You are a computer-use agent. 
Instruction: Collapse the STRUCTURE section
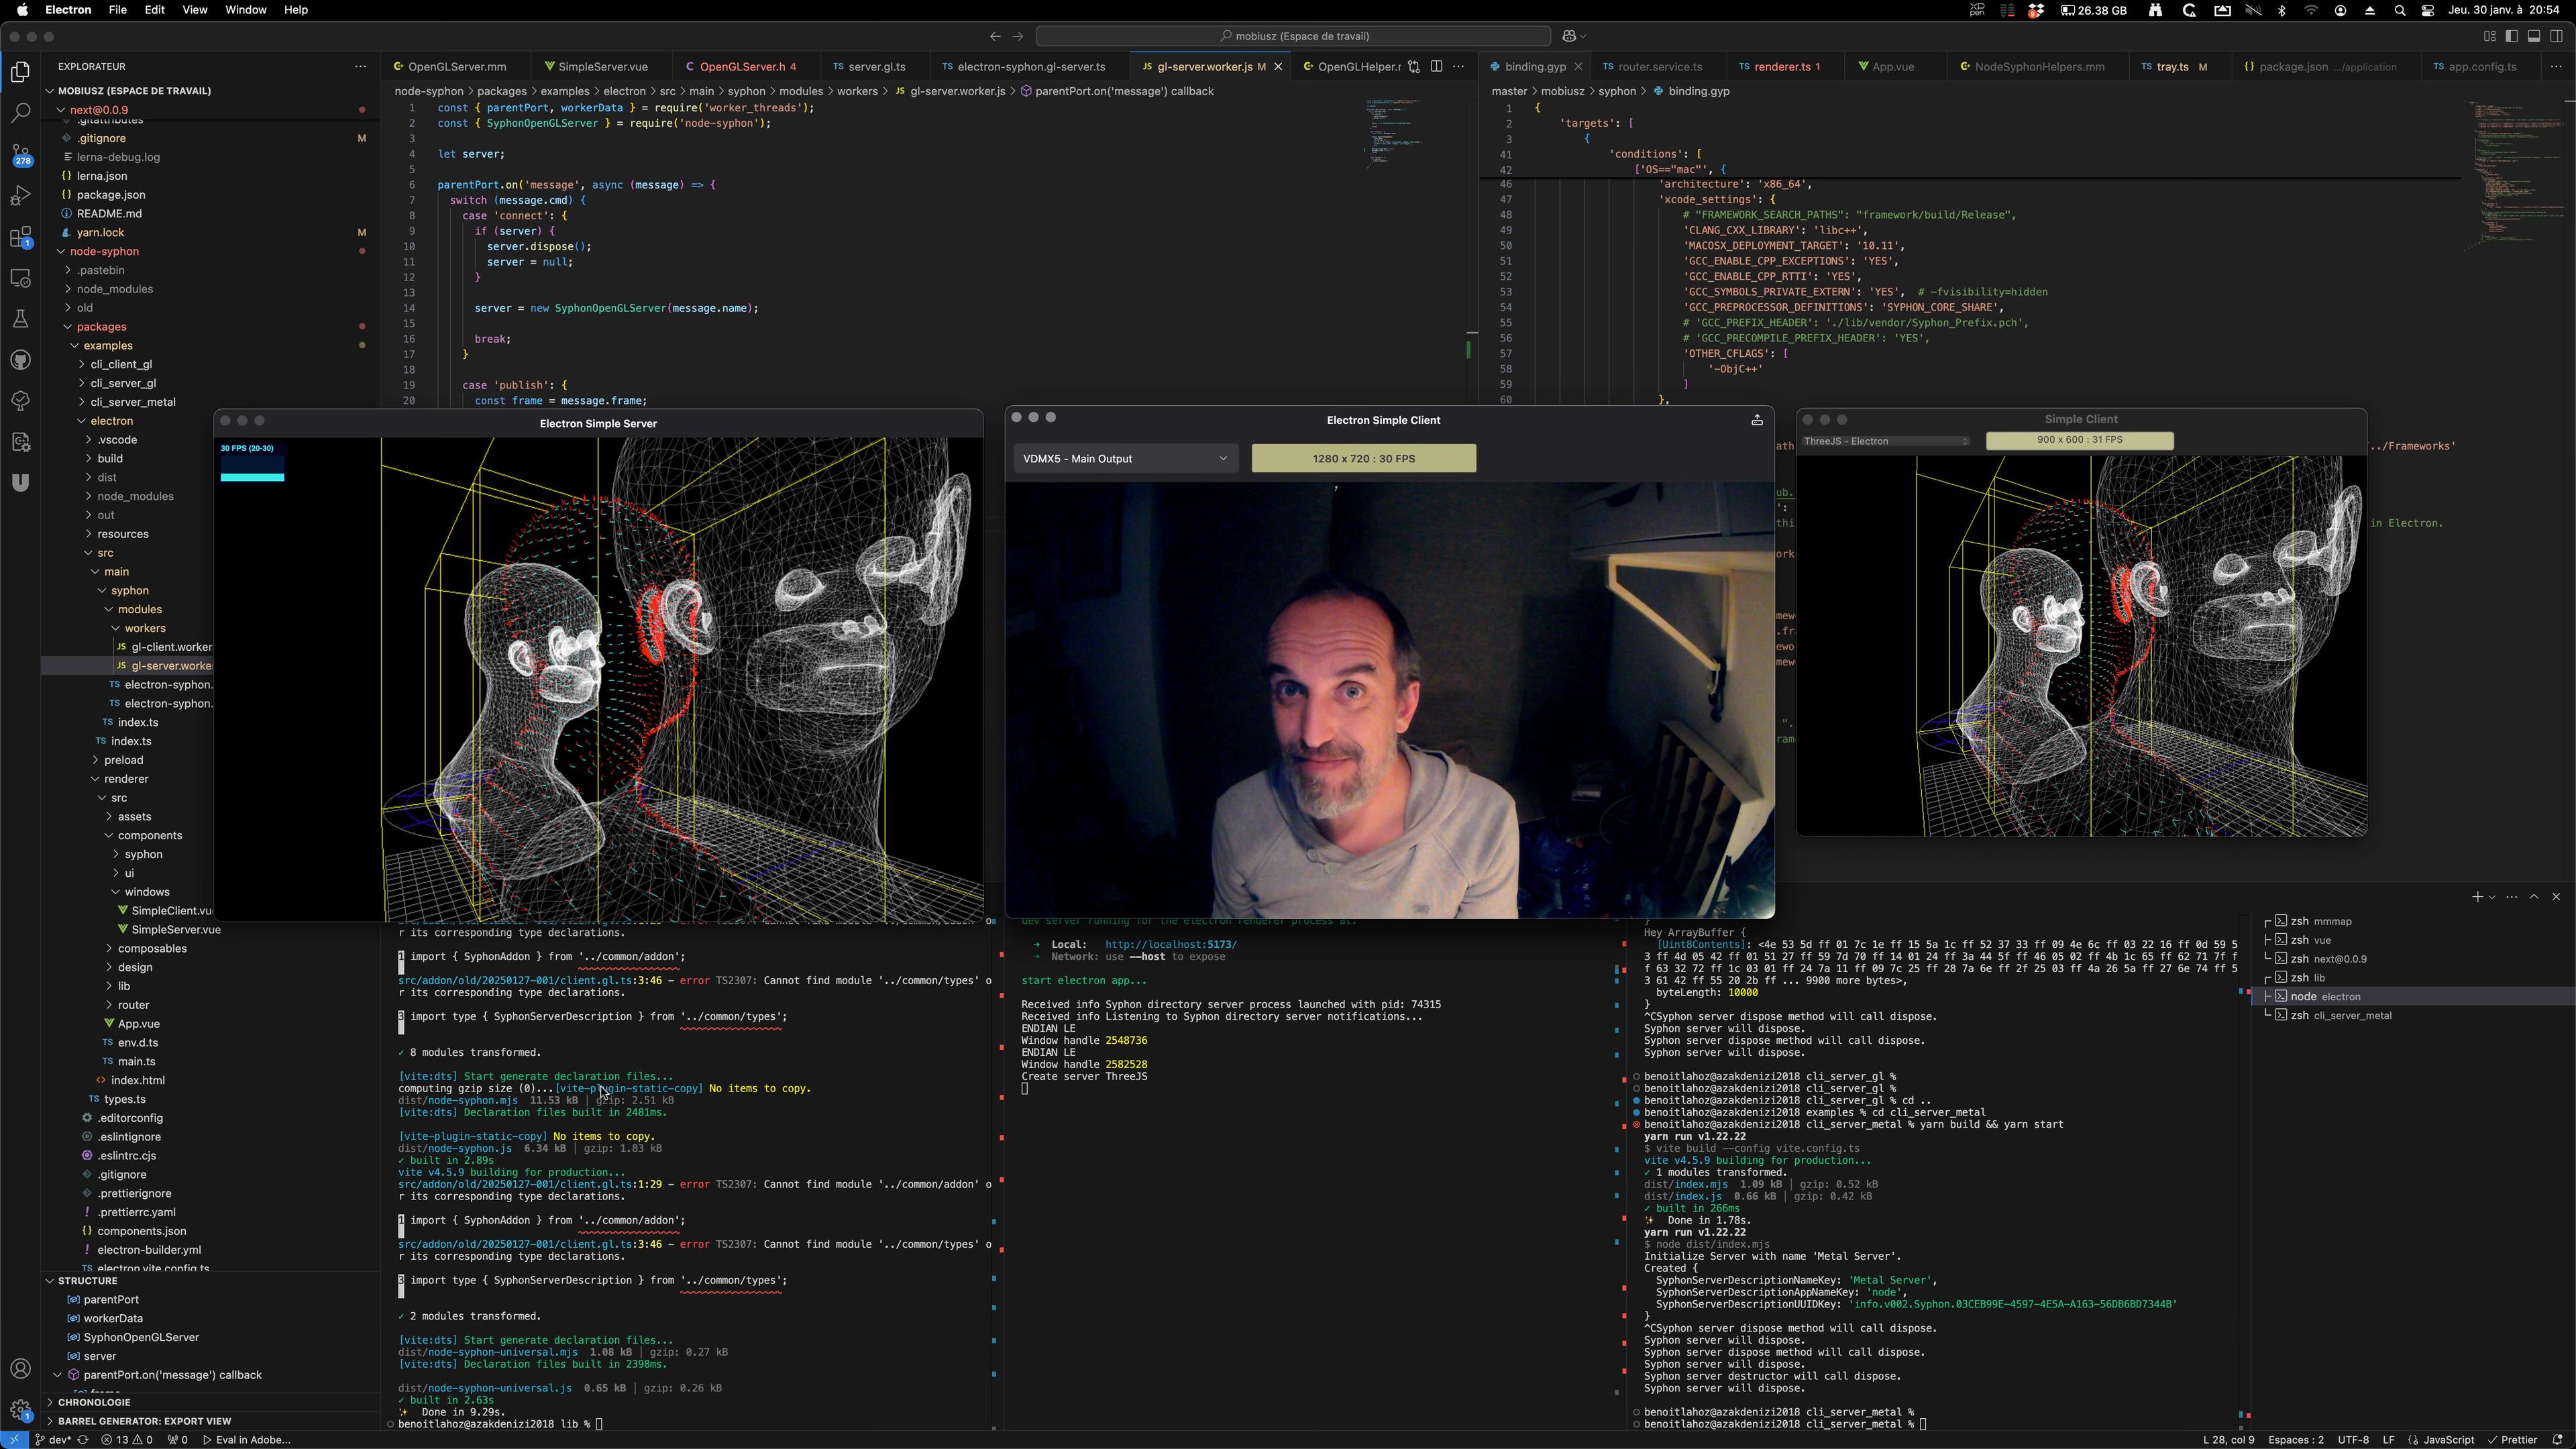tap(88, 1281)
